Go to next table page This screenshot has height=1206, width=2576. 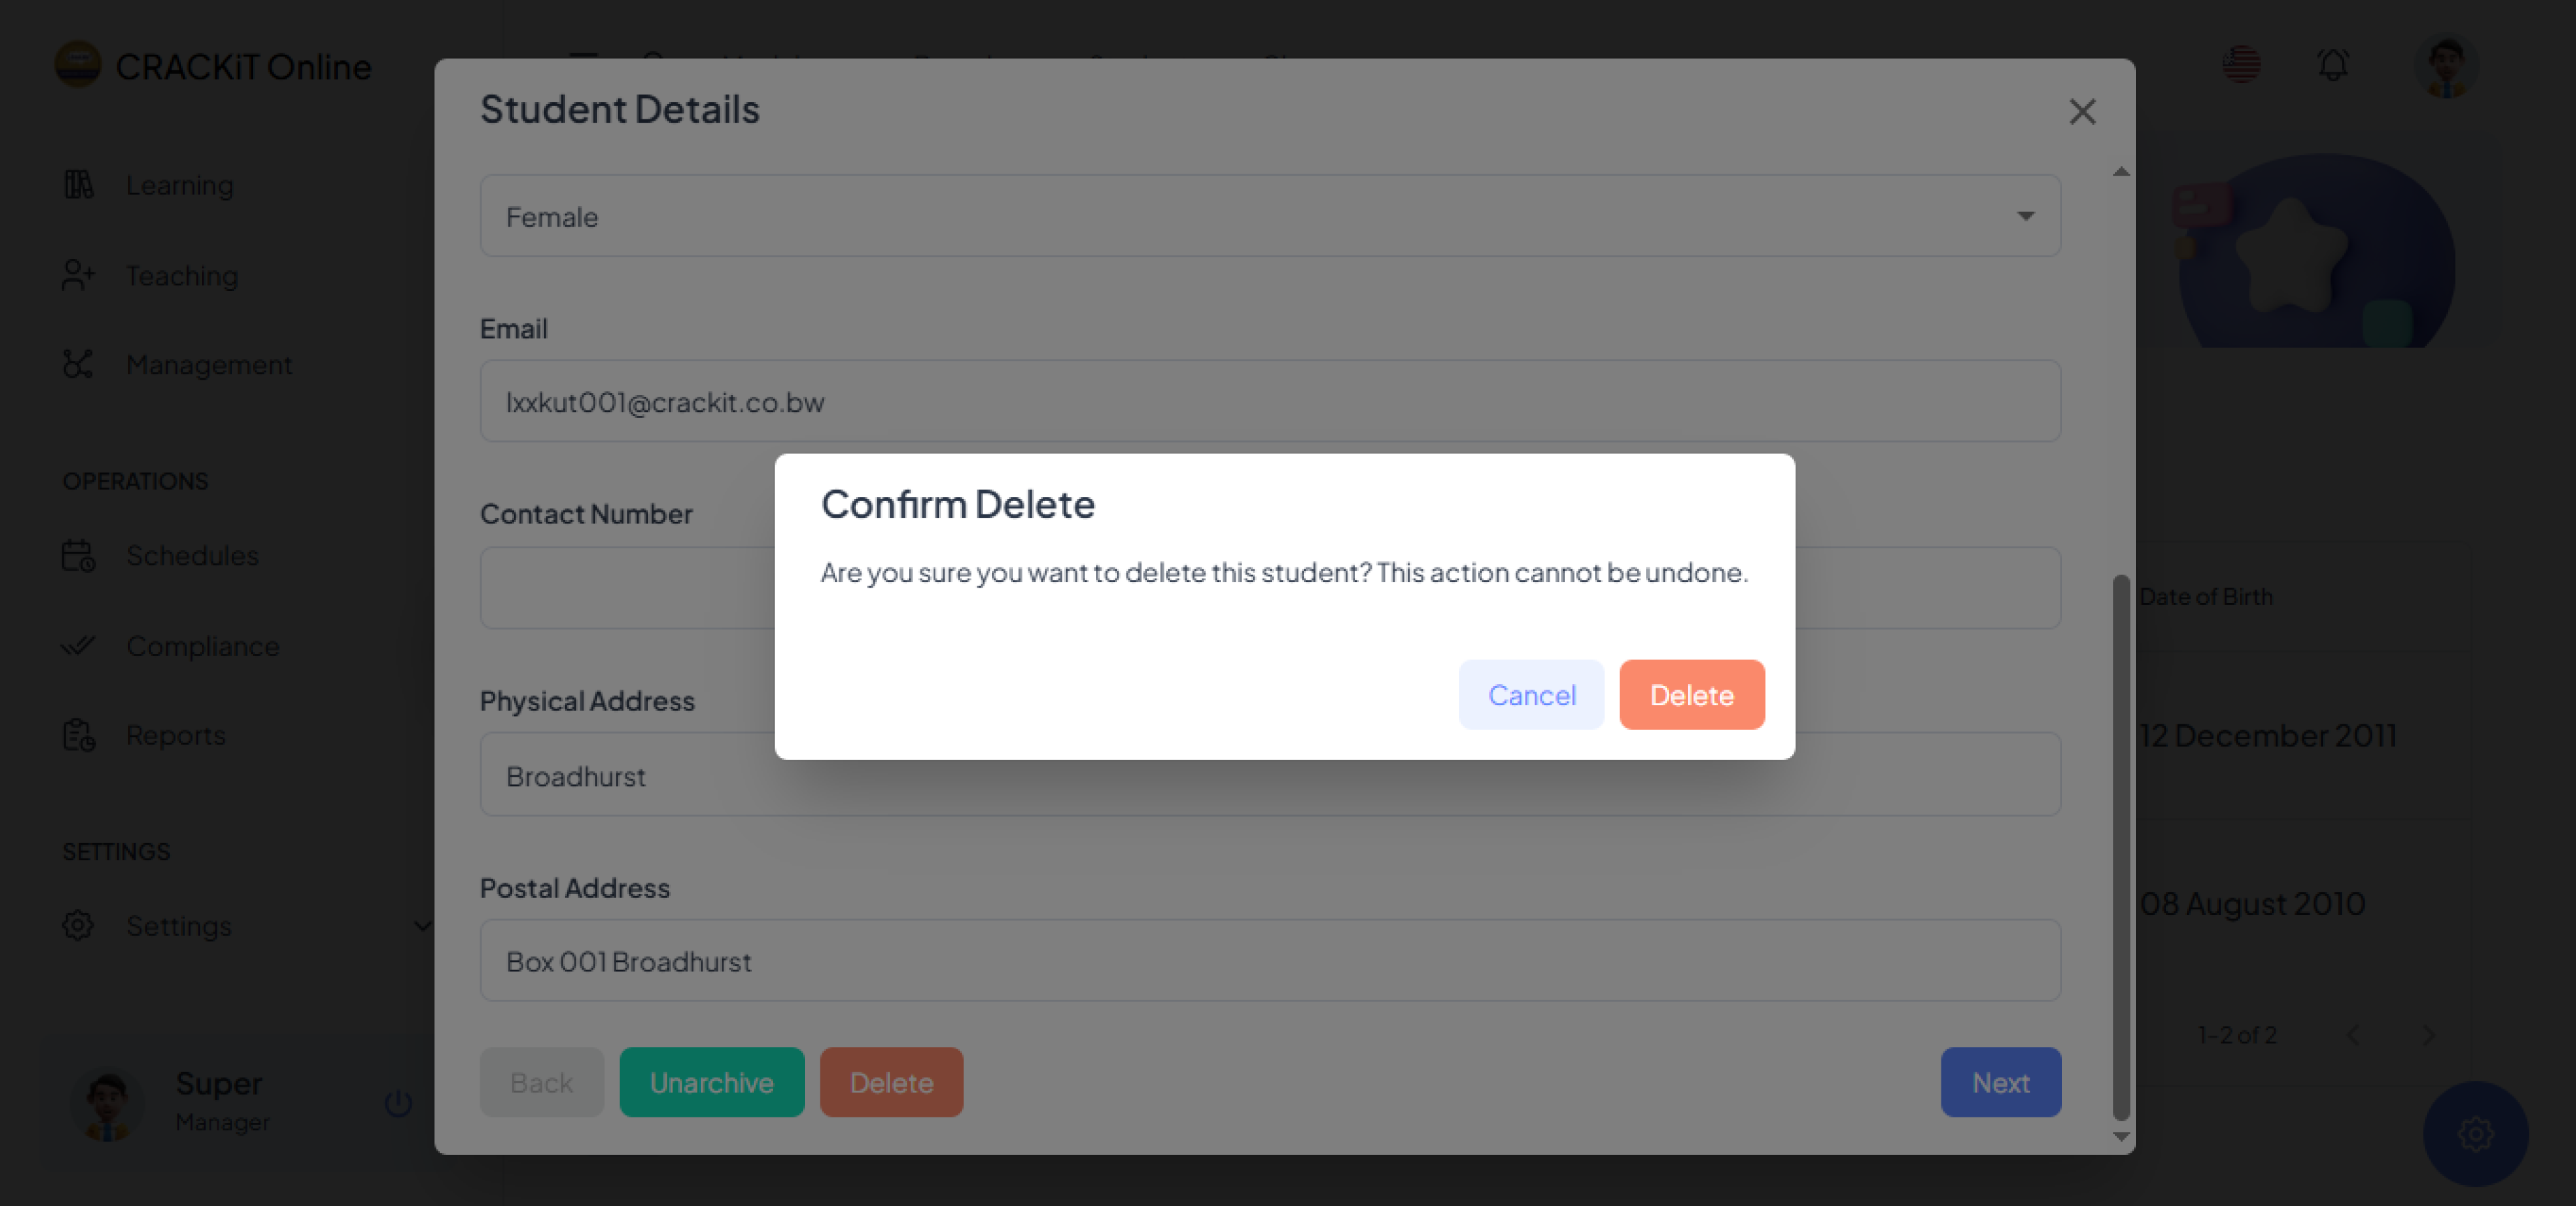click(2428, 1035)
